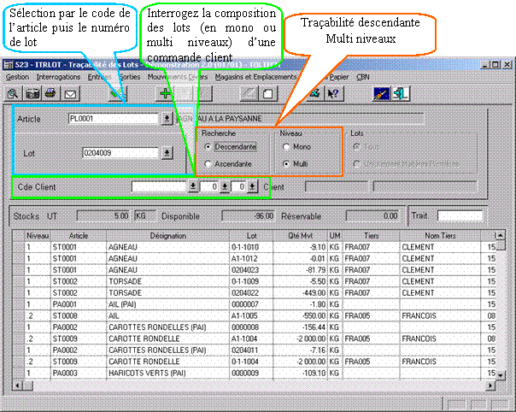The image size is (516, 412).
Task: Click the fax device toolbar icon
Action: [33, 93]
